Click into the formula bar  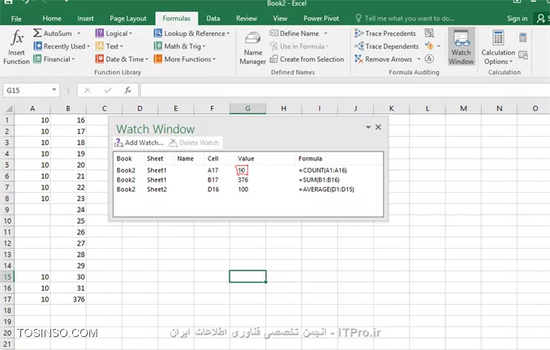pos(344,91)
